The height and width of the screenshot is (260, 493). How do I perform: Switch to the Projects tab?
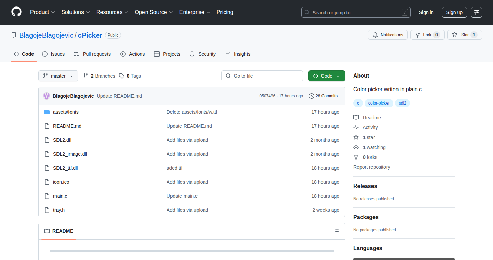pyautogui.click(x=167, y=54)
